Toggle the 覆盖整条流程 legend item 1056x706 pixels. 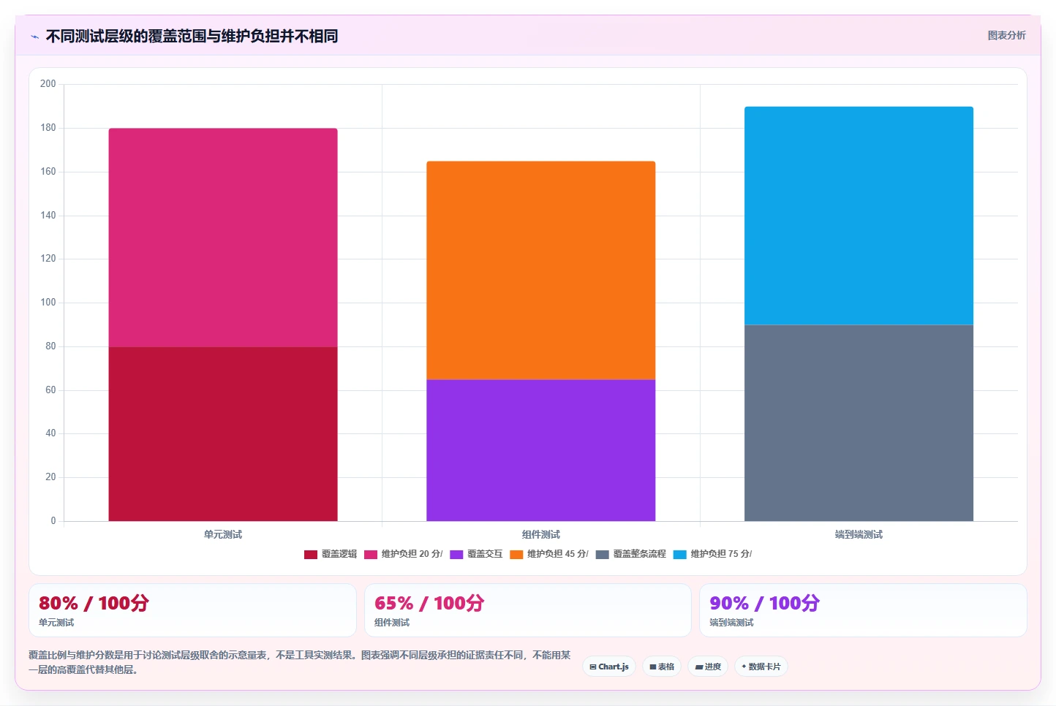[630, 554]
